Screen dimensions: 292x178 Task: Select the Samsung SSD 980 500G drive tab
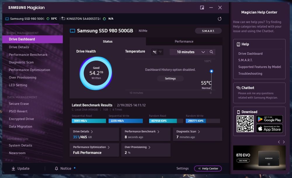pos(31,19)
